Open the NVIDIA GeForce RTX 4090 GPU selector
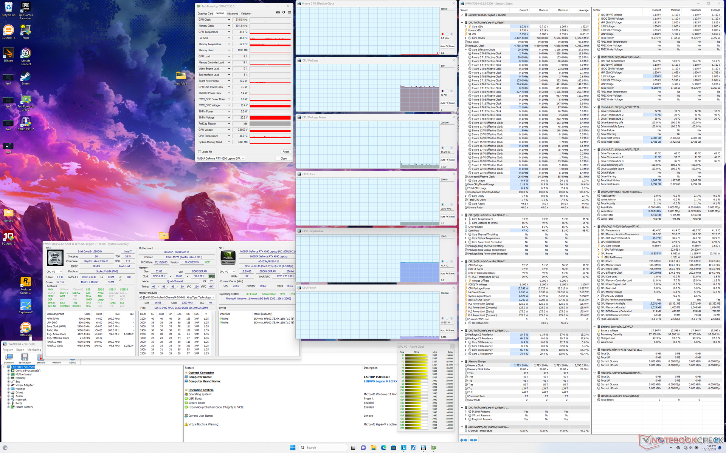Image resolution: width=726 pixels, height=453 pixels. pos(220,159)
